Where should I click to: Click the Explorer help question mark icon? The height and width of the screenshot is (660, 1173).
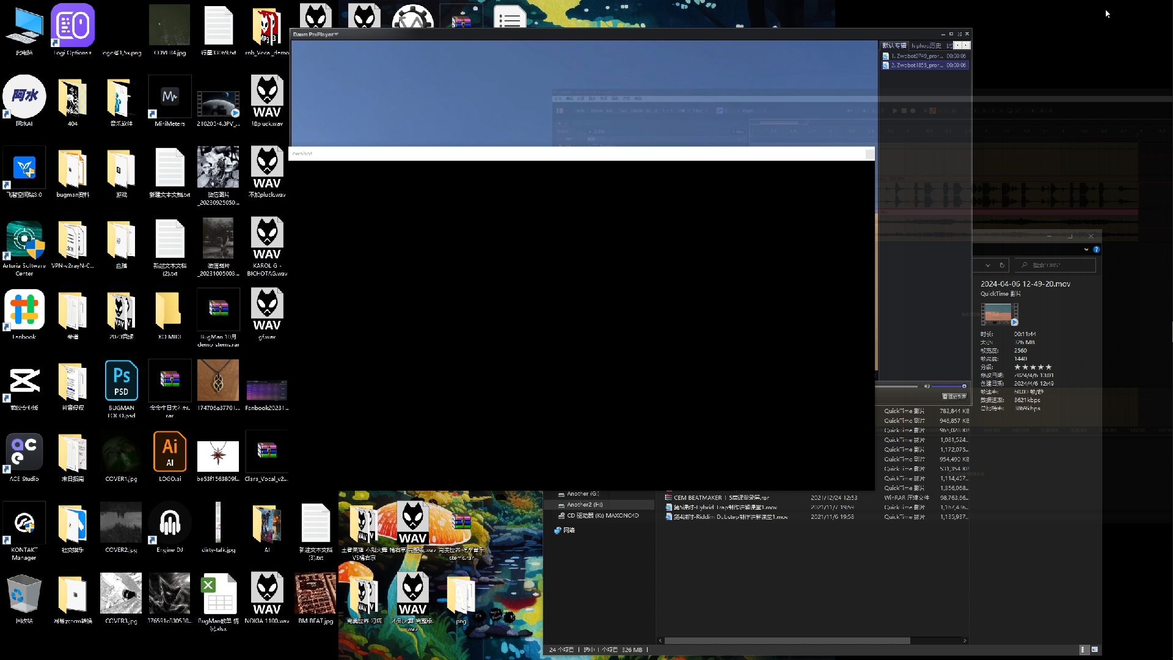(x=1097, y=249)
